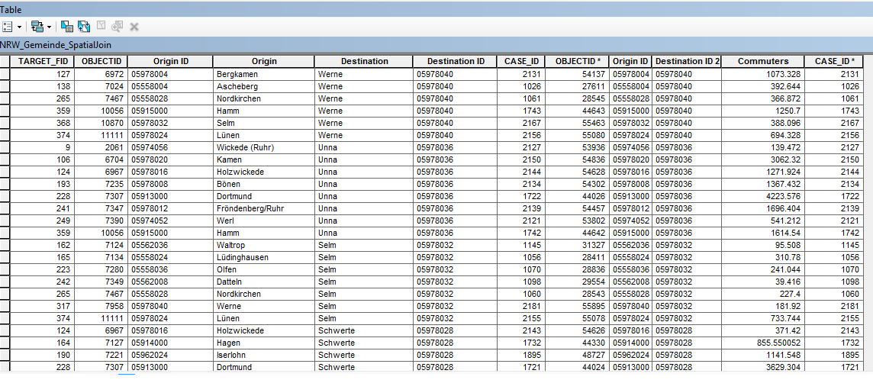Click the Commuters column header
This screenshot has width=873, height=380.
coord(763,61)
